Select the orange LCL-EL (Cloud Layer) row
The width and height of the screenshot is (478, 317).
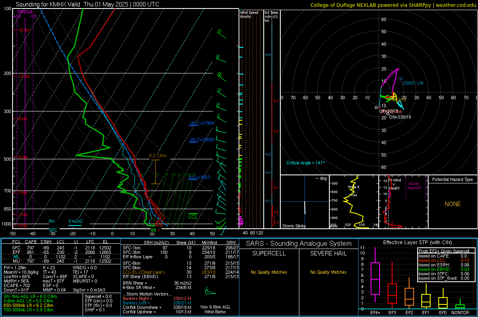[x=181, y=272]
